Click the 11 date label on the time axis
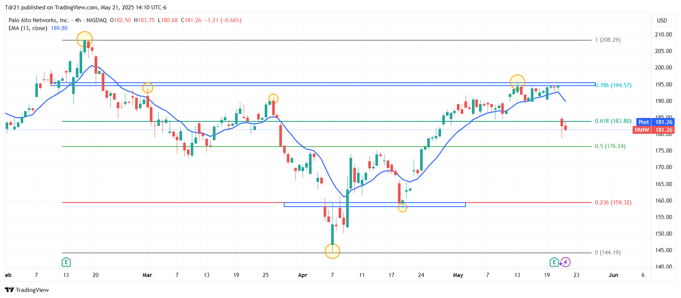This screenshot has height=298, width=681. (x=362, y=275)
